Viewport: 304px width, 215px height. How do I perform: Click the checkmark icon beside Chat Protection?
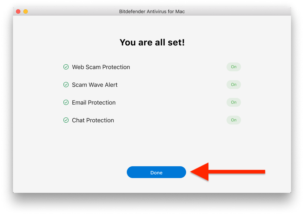66,120
